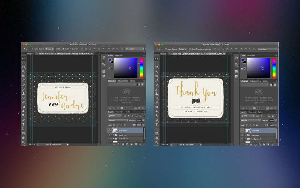The height and width of the screenshot is (188, 300).
Task: Select Rectangular Marquee tool in Back.psd window
Action: (x=23, y=63)
